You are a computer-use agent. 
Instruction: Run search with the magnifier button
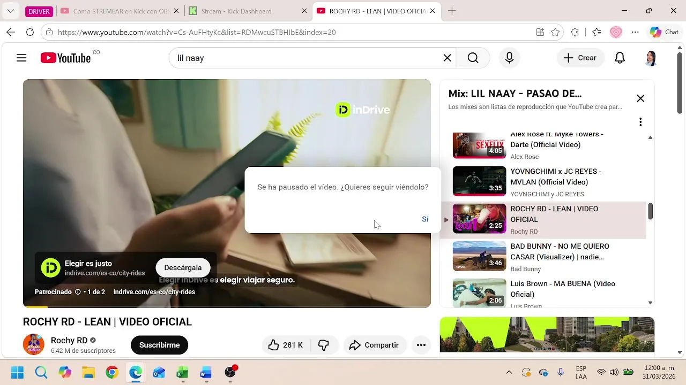coord(473,58)
